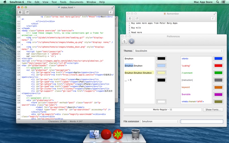Open Finder from the Dock
This screenshot has width=229, height=143.
pyautogui.click(x=94, y=134)
